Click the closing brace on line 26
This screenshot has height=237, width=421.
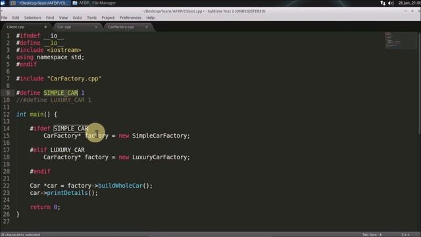18,215
